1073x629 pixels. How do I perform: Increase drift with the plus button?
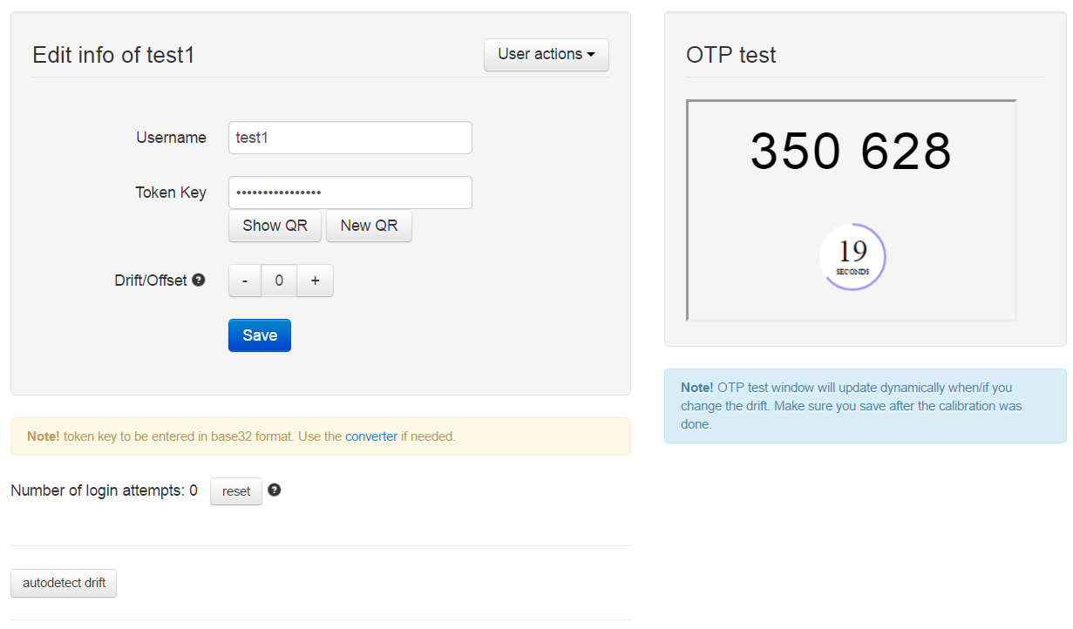[x=316, y=281]
